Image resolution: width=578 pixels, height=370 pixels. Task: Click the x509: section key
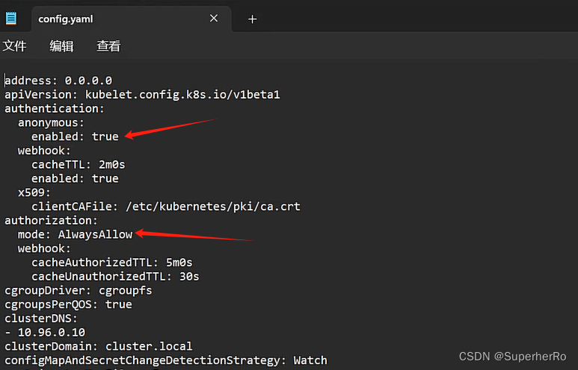tap(34, 192)
